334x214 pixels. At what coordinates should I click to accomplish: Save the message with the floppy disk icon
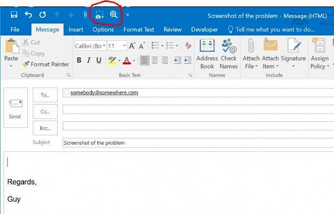pos(14,15)
